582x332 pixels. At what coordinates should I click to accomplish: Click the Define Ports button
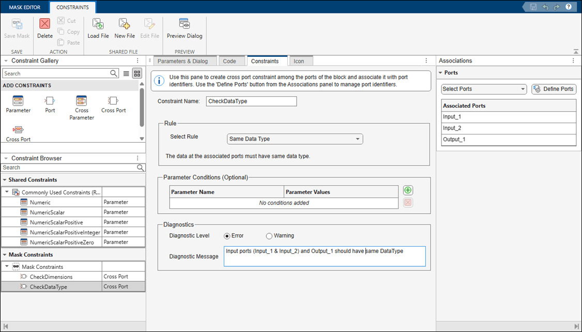click(x=554, y=89)
